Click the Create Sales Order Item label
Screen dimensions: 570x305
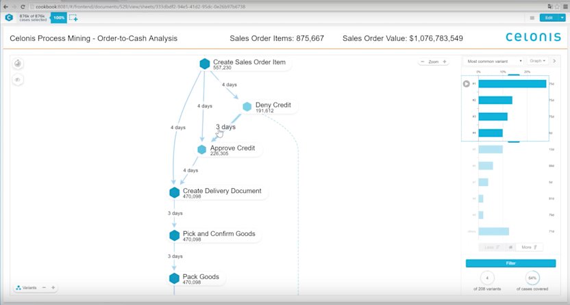(x=249, y=62)
